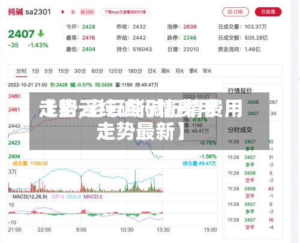300x243 pixels.
Task: Click the 昨收 value 2432
Action: [139, 27]
